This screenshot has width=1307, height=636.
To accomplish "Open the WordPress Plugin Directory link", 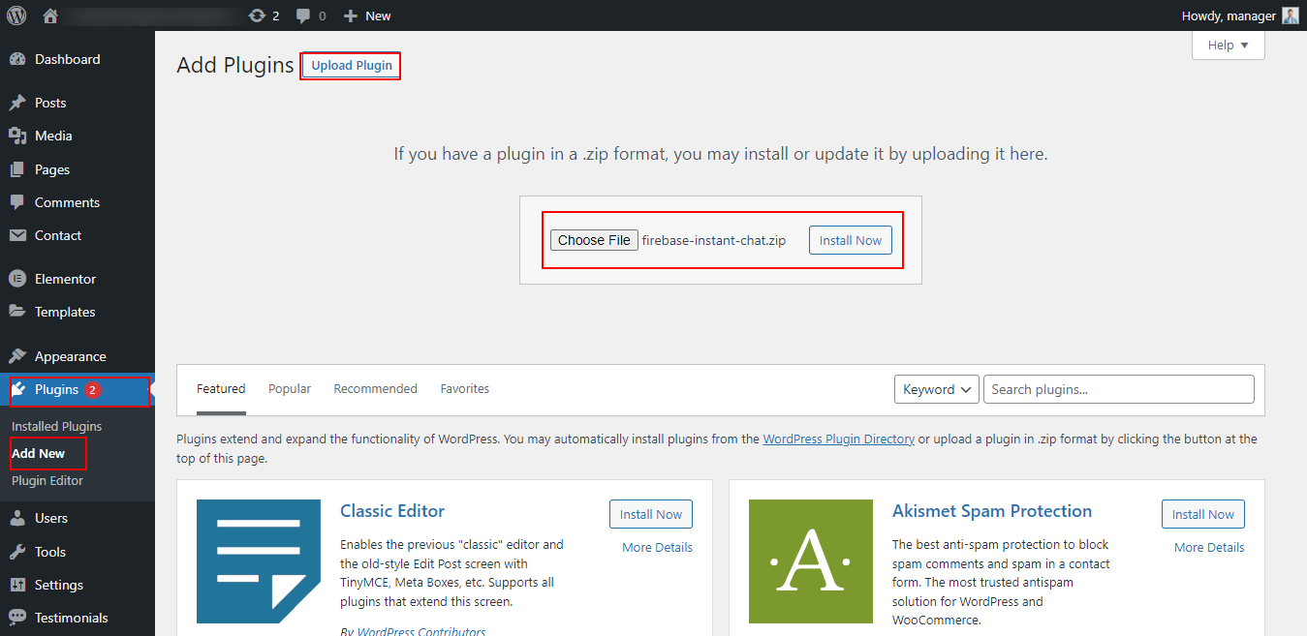I will [839, 439].
